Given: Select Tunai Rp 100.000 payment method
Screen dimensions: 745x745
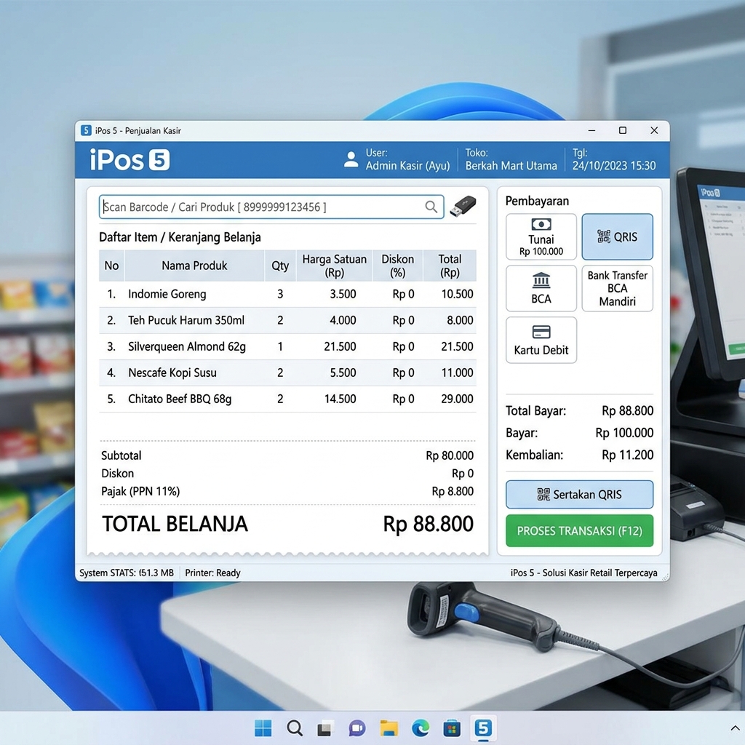Looking at the screenshot, I should pos(541,236).
